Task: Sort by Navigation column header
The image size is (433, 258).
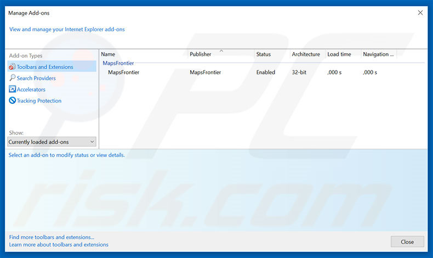Action: click(x=378, y=54)
